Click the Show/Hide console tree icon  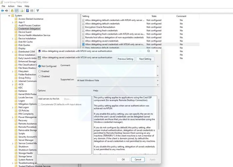17,11
